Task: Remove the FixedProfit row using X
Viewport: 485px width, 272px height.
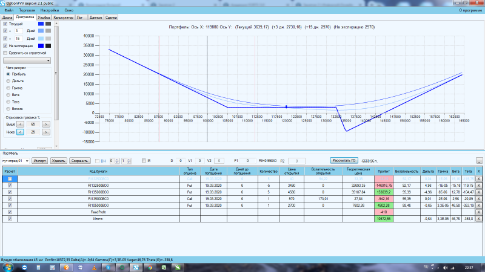Action: click(x=478, y=212)
